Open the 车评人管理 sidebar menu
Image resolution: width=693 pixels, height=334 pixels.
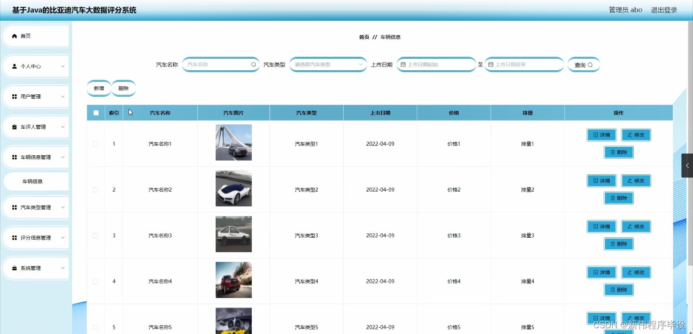click(36, 127)
